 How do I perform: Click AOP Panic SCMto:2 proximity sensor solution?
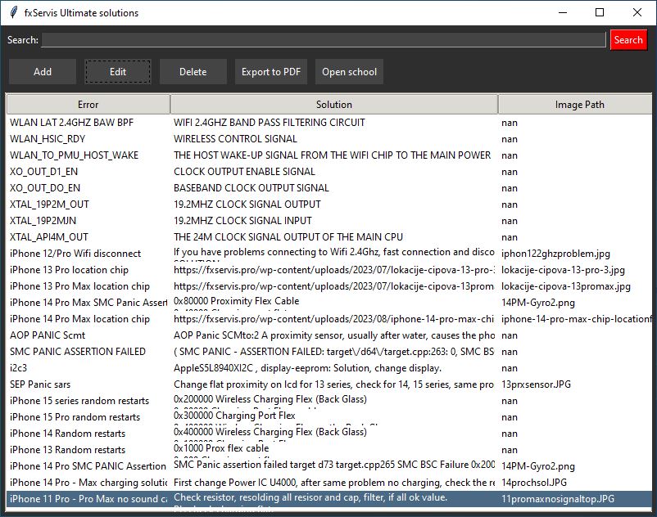point(334,335)
